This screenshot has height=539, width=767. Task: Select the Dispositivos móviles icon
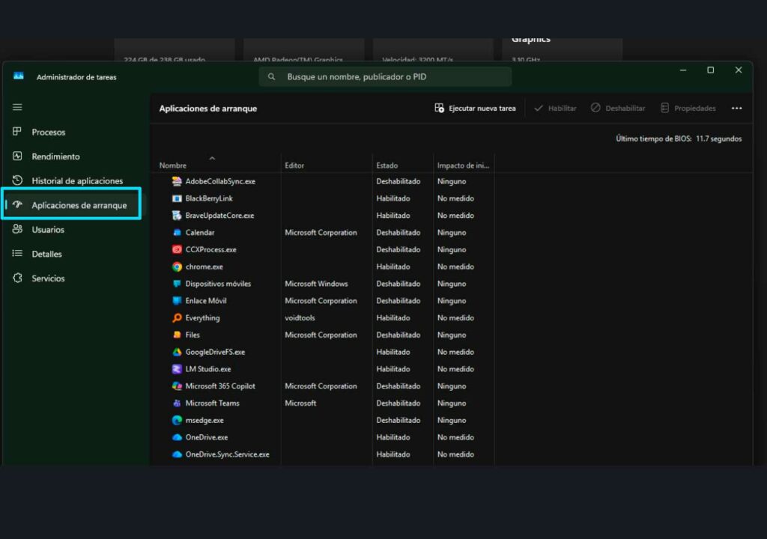[x=177, y=284]
